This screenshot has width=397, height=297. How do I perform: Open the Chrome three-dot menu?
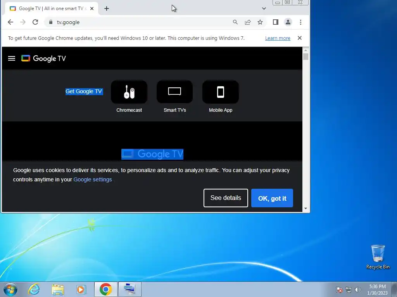[300, 22]
